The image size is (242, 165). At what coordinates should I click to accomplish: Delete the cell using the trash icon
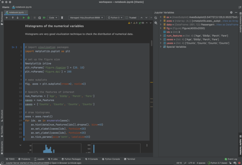(62, 18)
